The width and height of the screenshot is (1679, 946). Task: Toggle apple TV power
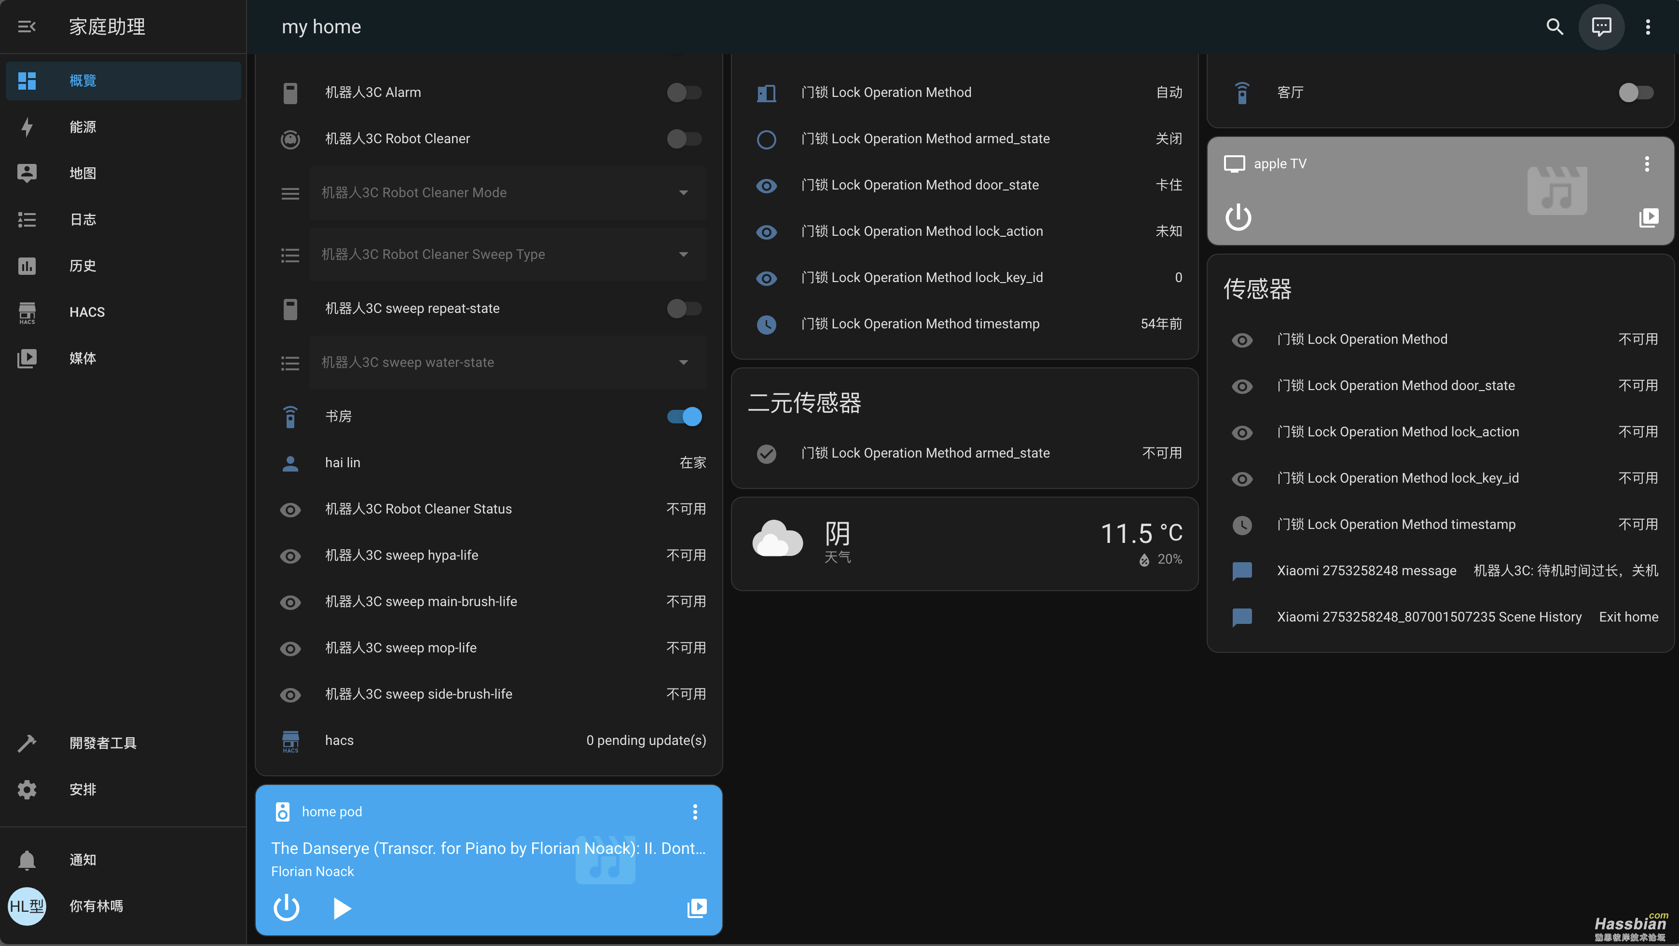click(1238, 217)
